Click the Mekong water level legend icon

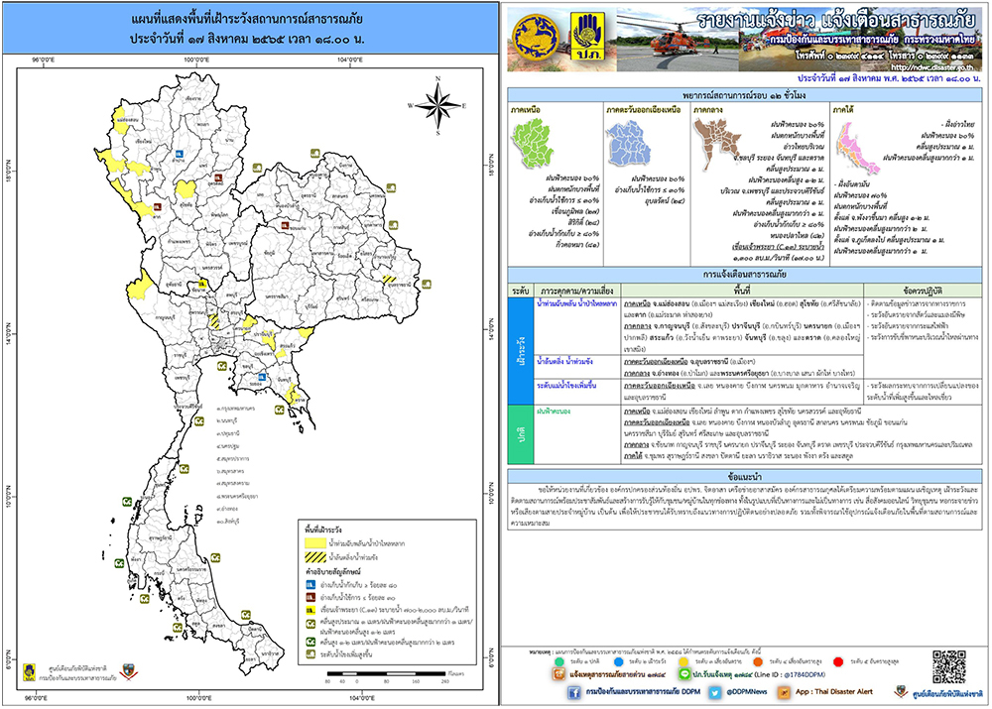click(310, 654)
